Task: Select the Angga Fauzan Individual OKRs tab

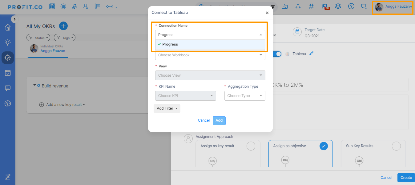Action: coord(48,49)
